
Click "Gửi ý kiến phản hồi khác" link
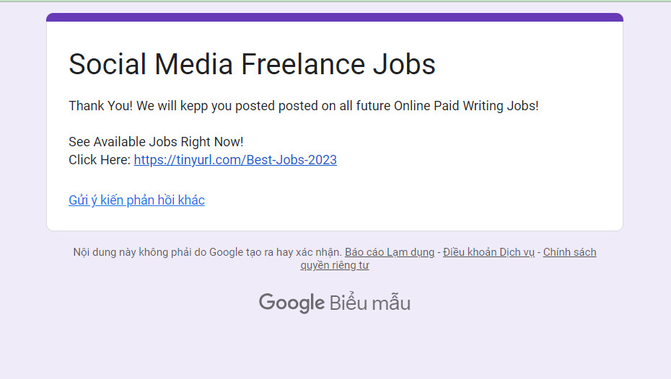click(x=136, y=200)
